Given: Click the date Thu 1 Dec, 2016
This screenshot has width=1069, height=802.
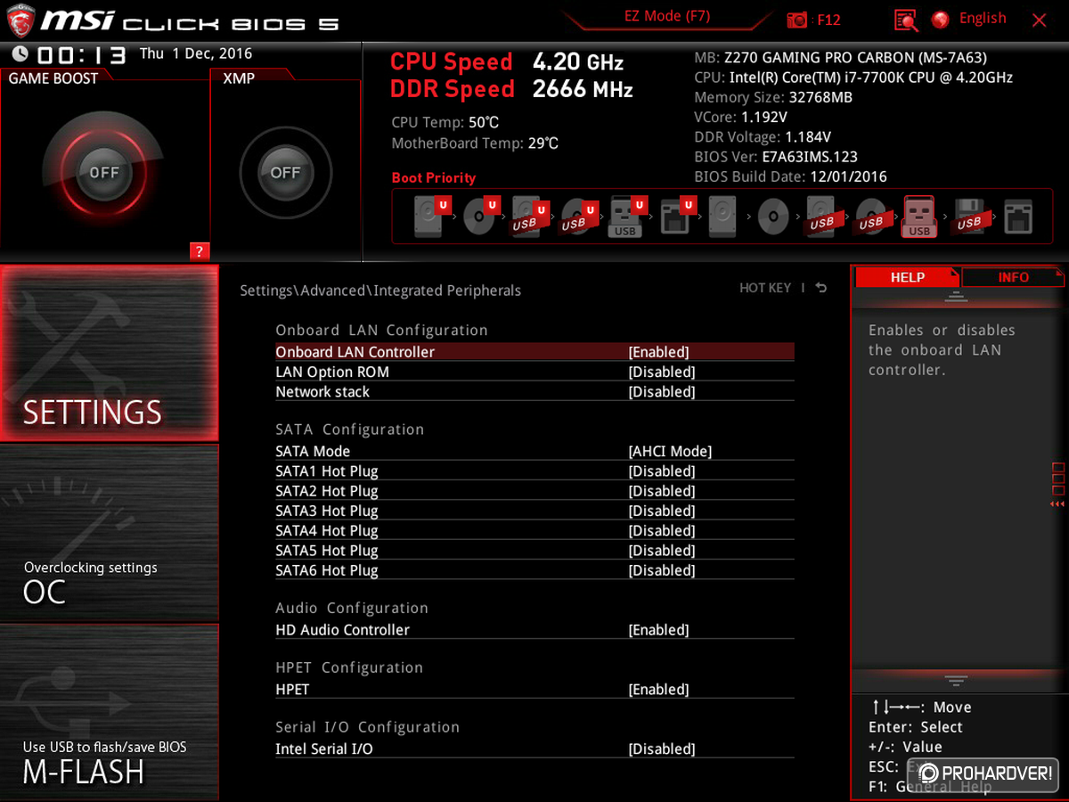Looking at the screenshot, I should [196, 53].
